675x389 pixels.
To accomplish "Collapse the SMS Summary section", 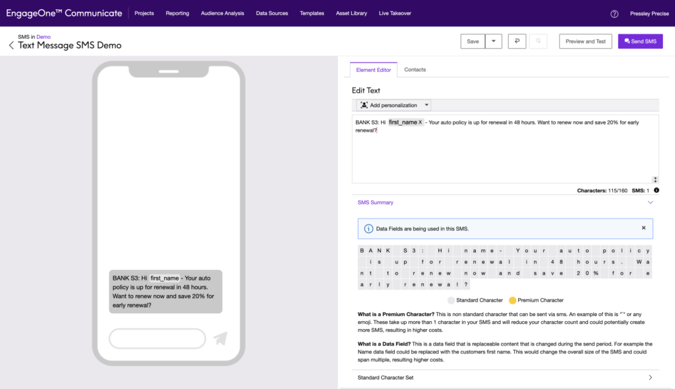I will pos(651,203).
